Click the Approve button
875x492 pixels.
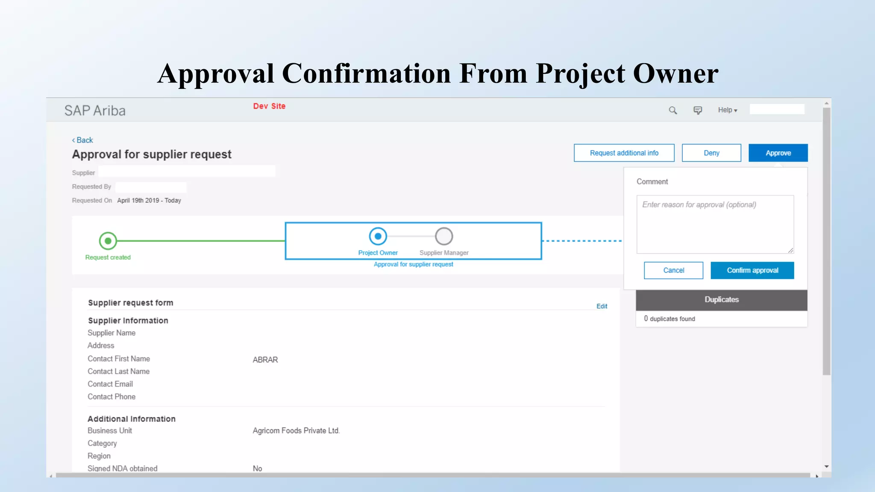pyautogui.click(x=778, y=153)
